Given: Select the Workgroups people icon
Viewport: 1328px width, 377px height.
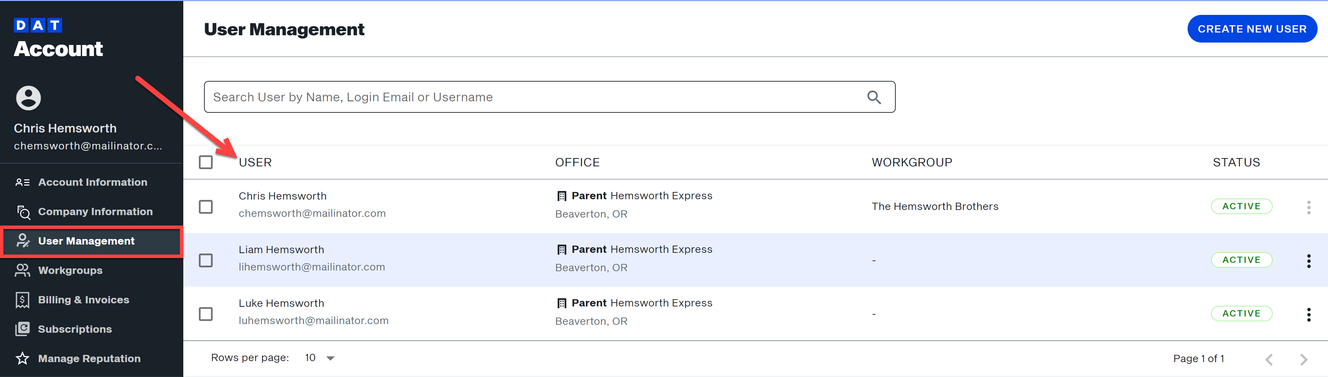Looking at the screenshot, I should click(23, 270).
